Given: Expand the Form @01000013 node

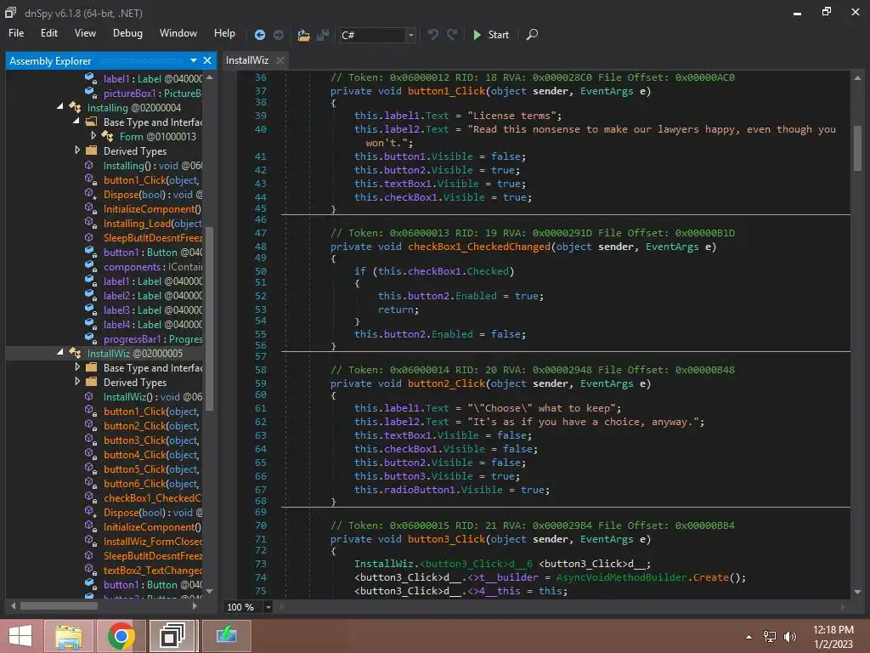Looking at the screenshot, I should (x=93, y=136).
